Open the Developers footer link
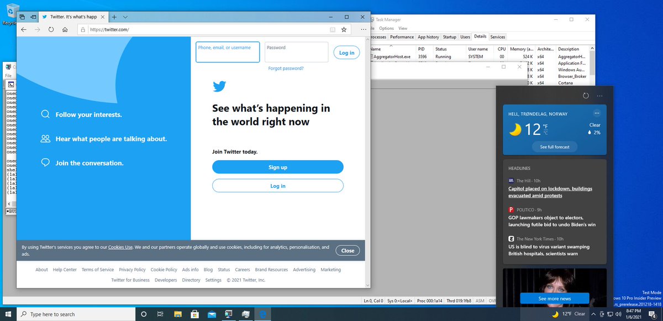The height and width of the screenshot is (321, 663). [166, 280]
